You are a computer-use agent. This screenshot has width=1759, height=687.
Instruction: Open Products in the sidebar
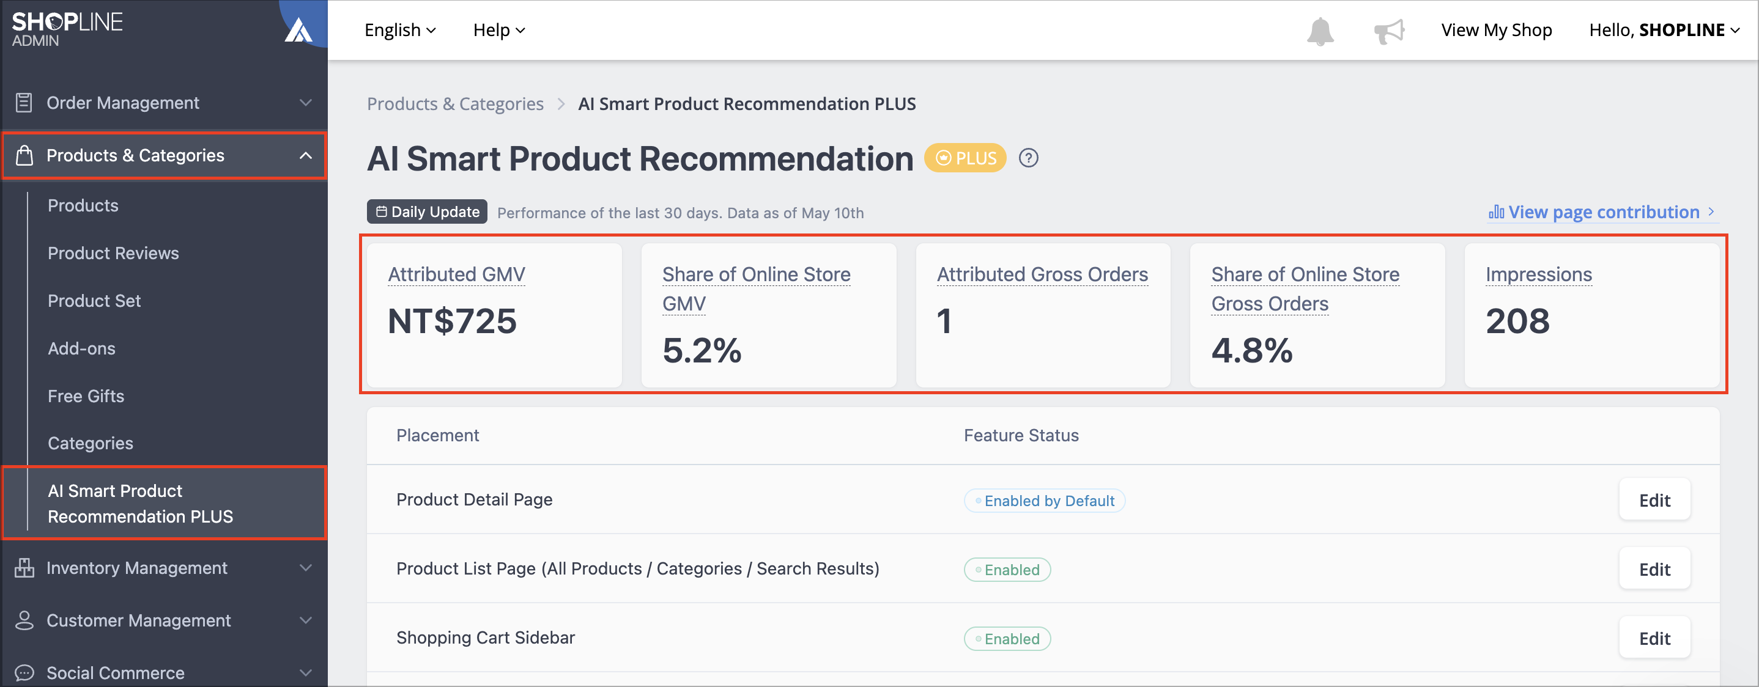point(83,205)
